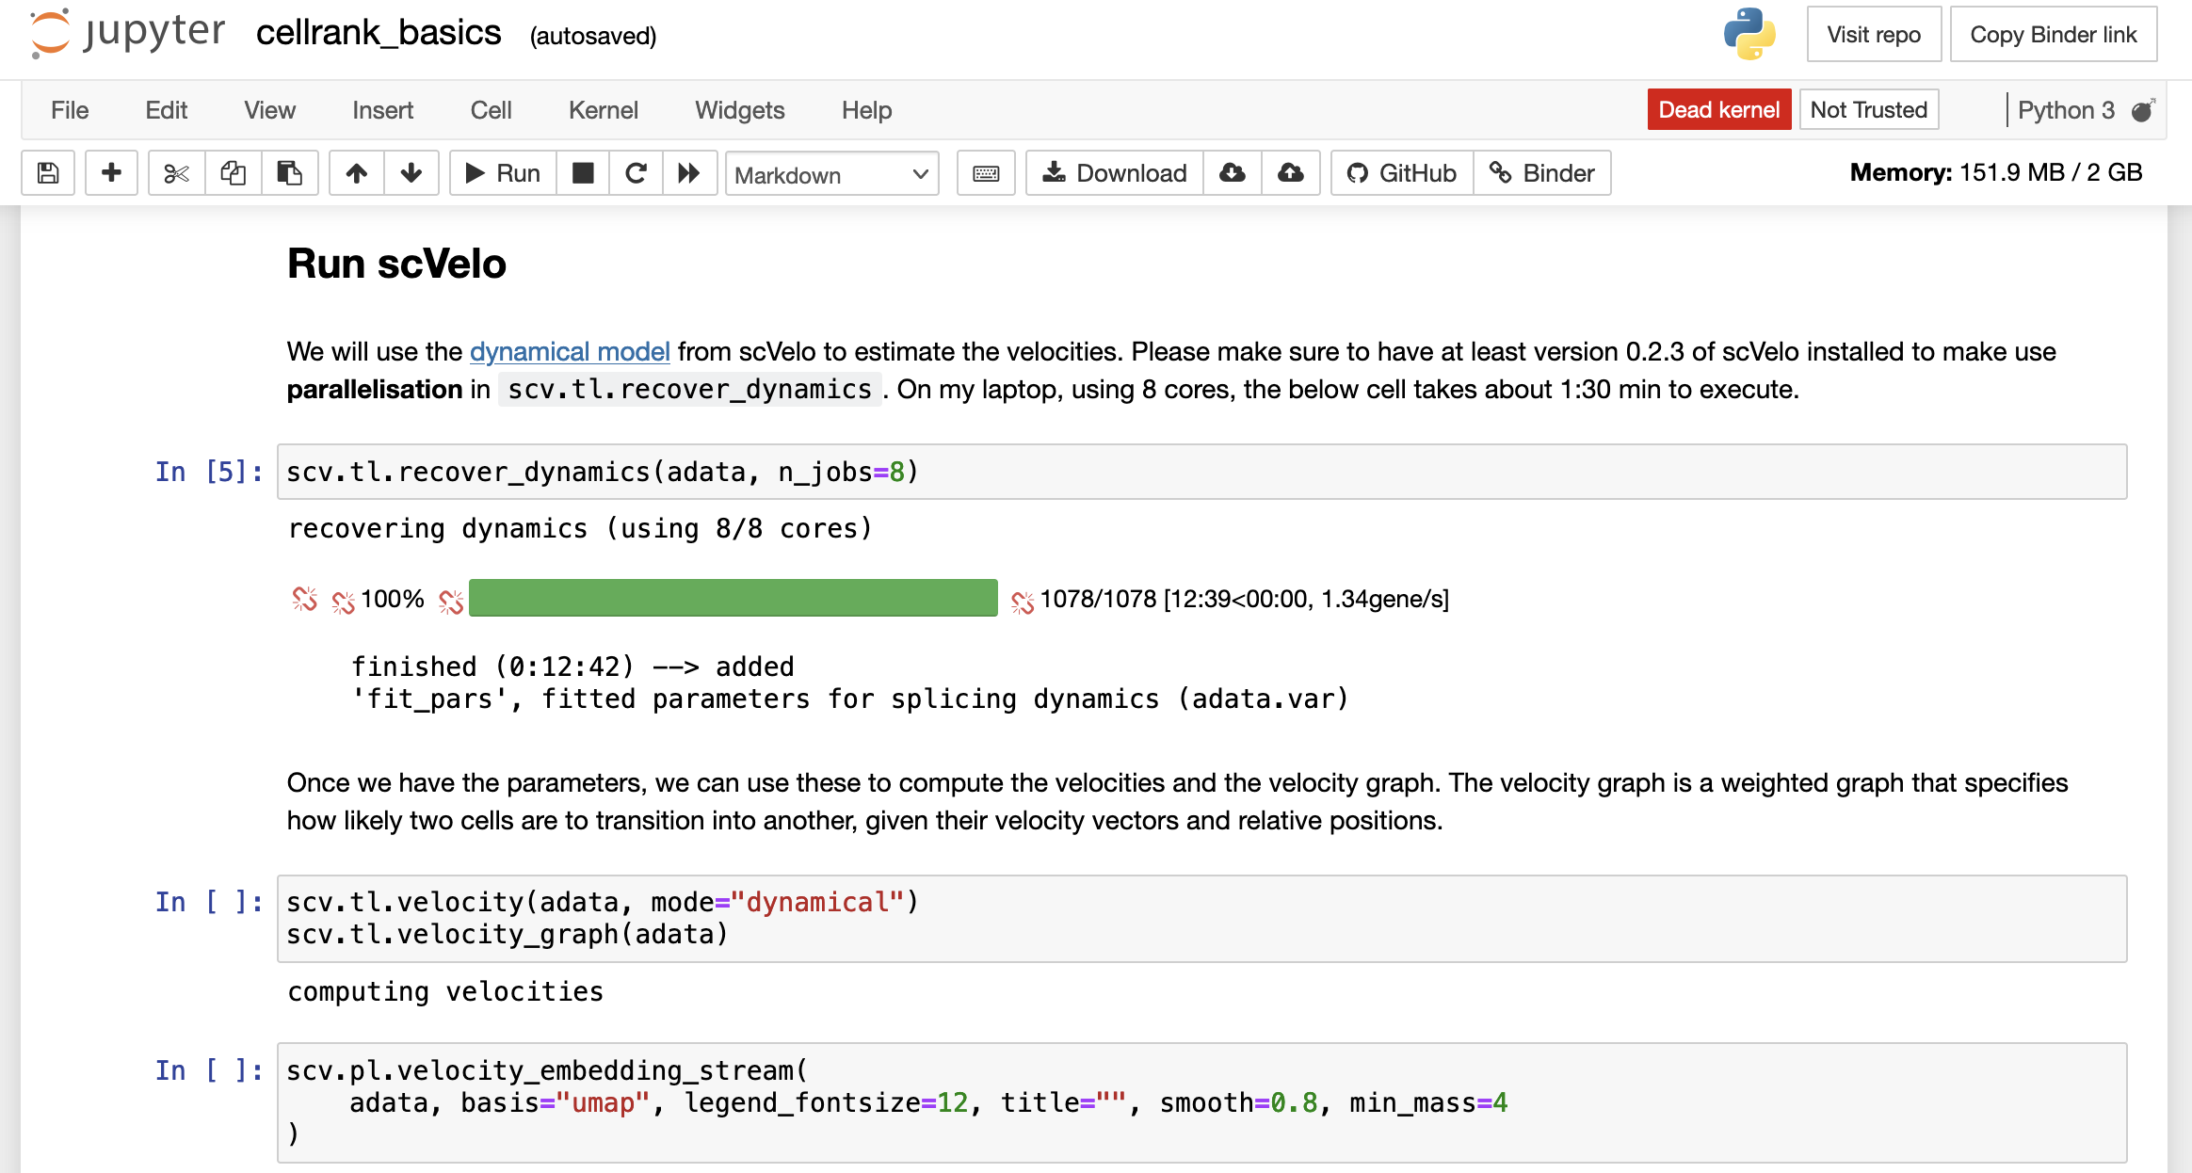Open the Widgets menu

[739, 110]
